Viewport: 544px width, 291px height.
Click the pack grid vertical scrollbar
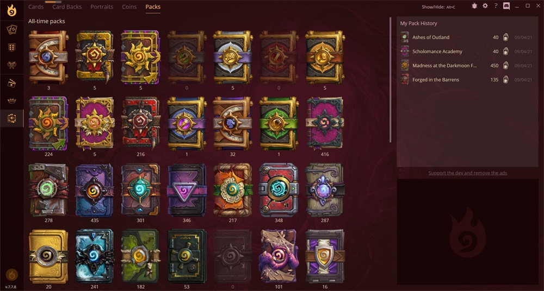(390, 80)
